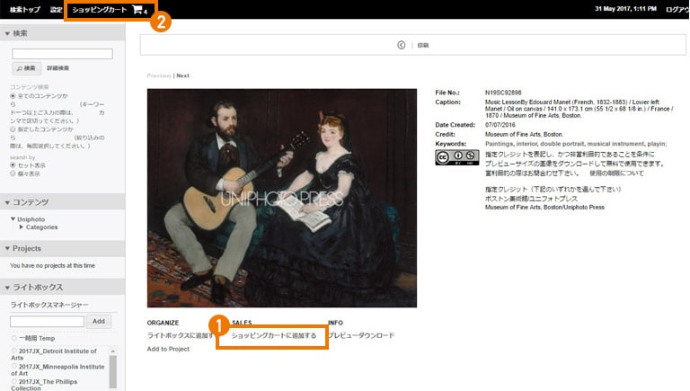Go to the Next image
This screenshot has width=690, height=391.
pyautogui.click(x=183, y=76)
